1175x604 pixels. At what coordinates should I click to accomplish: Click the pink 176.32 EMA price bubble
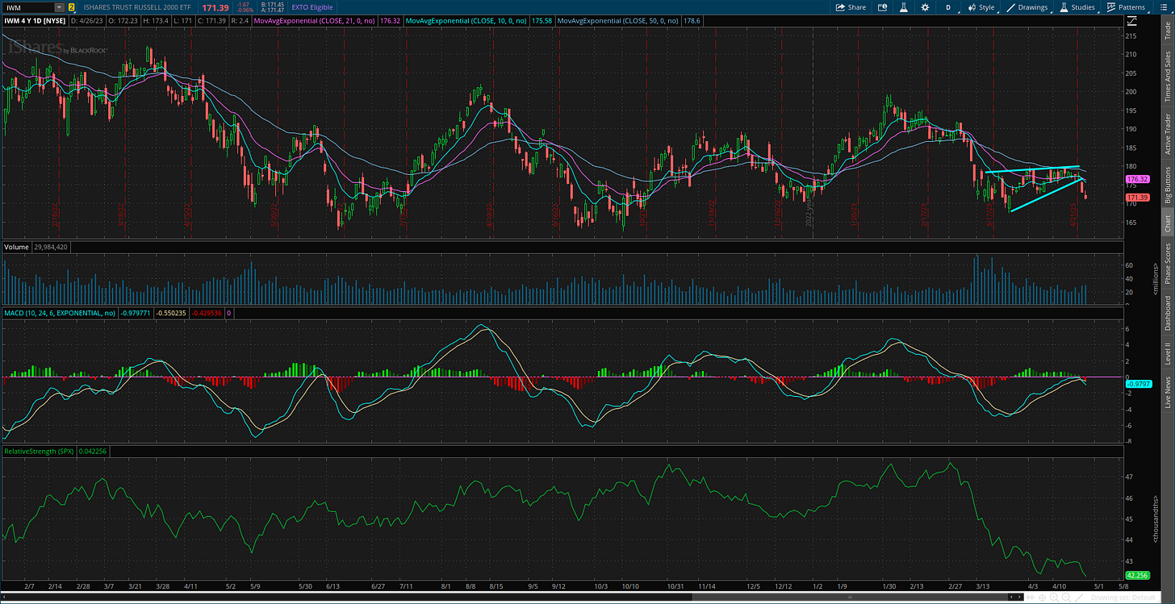point(1136,179)
